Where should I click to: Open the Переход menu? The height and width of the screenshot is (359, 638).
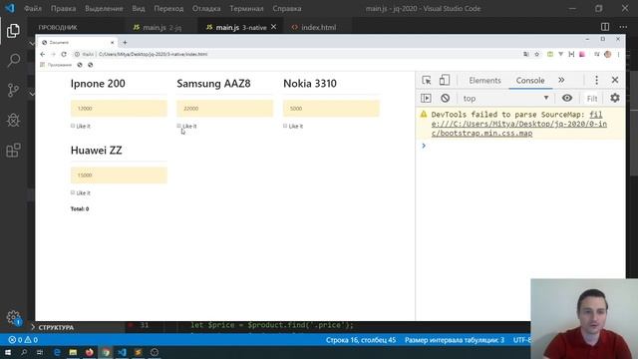coord(168,8)
